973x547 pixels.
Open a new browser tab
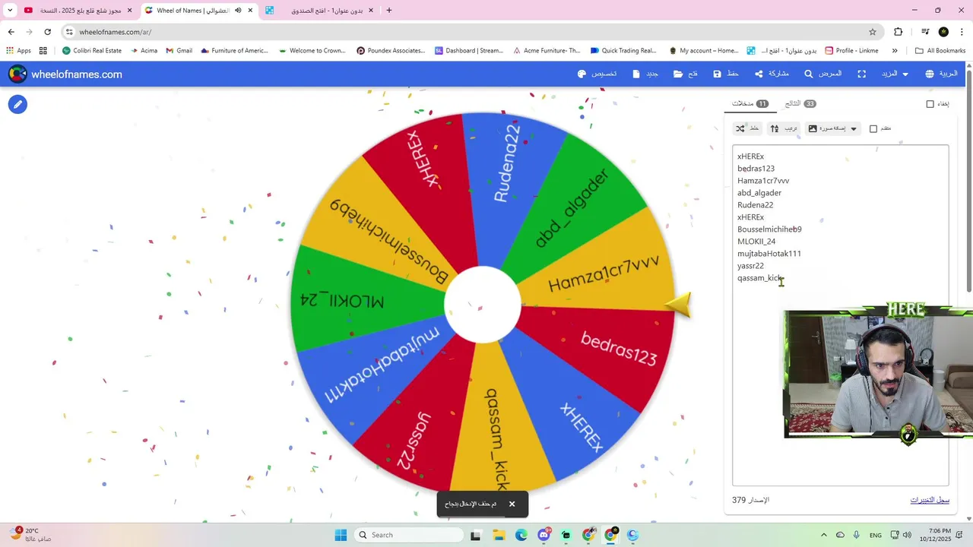coord(389,11)
